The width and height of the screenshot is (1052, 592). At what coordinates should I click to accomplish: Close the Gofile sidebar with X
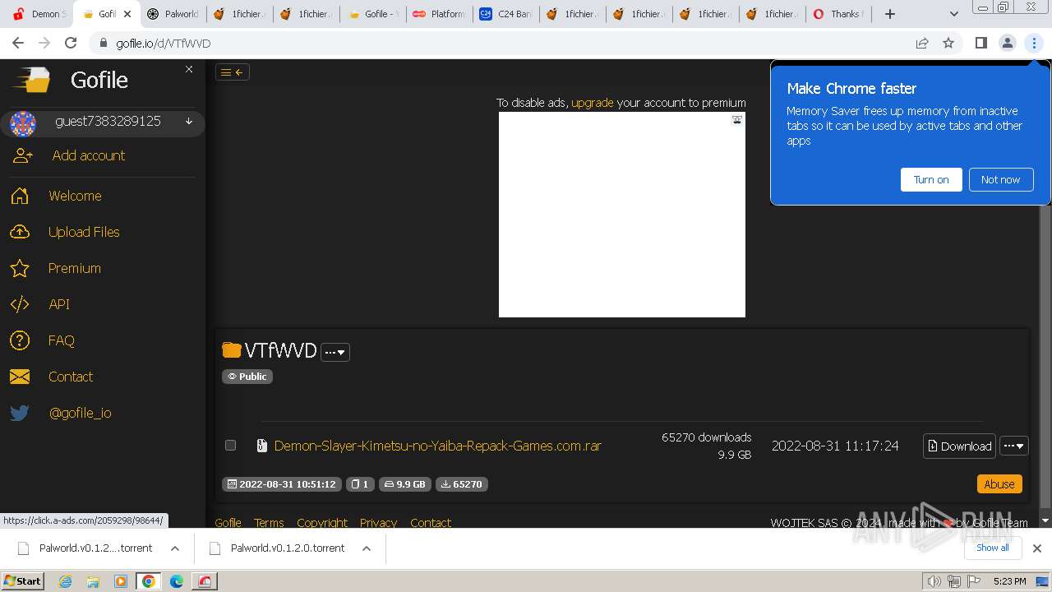(189, 69)
